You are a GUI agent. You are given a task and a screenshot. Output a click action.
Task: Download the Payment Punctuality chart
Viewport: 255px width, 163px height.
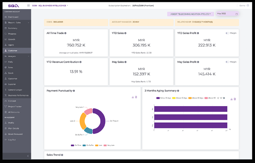pos(133,97)
